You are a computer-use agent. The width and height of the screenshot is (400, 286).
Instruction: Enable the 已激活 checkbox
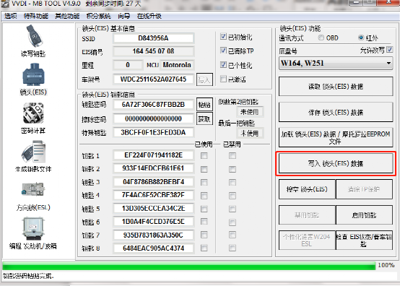pos(223,79)
